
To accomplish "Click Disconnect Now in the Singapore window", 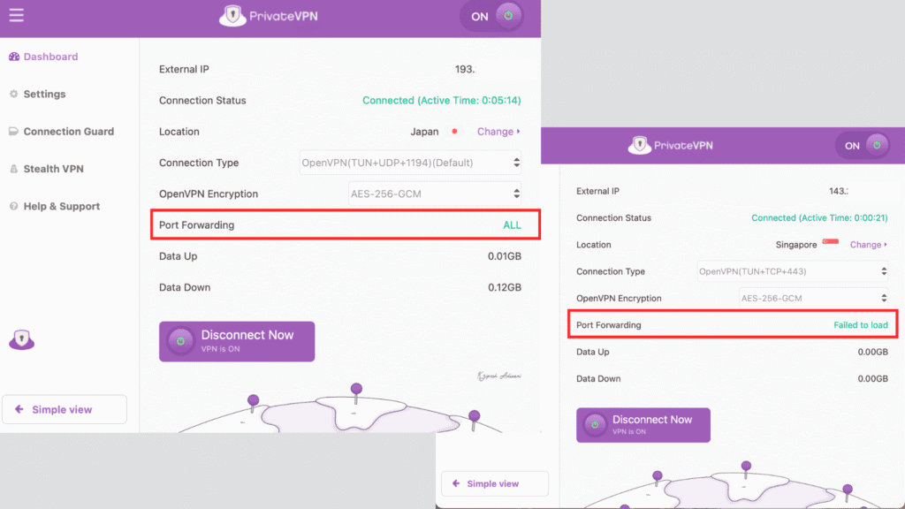I will 643,425.
